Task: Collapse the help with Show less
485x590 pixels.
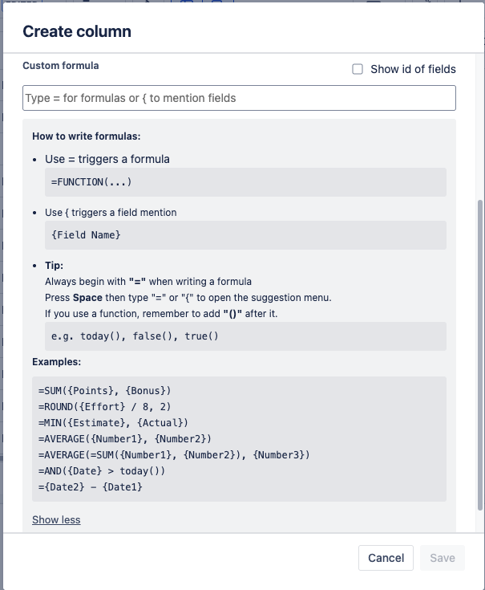Action: [x=56, y=520]
